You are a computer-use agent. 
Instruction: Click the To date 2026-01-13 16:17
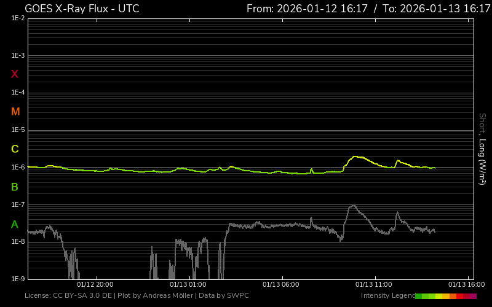pos(437,9)
